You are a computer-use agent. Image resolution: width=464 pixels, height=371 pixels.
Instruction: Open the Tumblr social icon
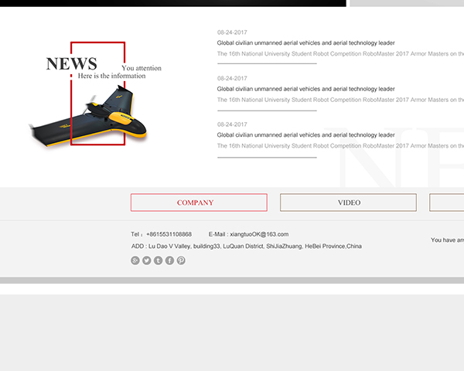tap(159, 260)
